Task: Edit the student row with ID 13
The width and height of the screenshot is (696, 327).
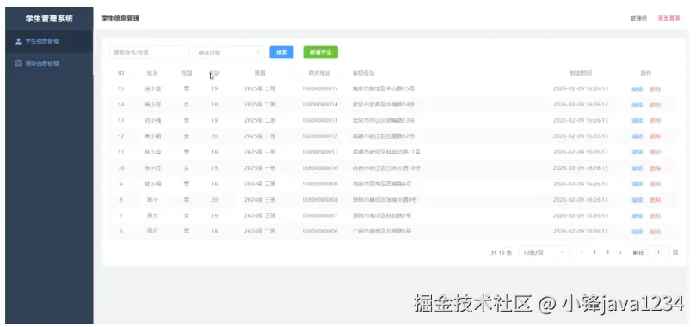Action: coord(637,120)
